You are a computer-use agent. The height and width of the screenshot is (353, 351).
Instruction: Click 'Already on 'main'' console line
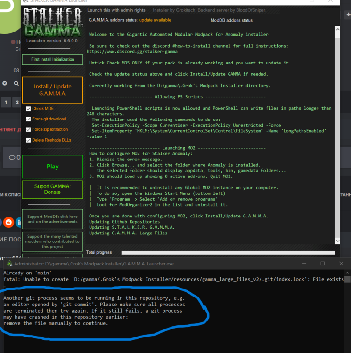[27, 273]
